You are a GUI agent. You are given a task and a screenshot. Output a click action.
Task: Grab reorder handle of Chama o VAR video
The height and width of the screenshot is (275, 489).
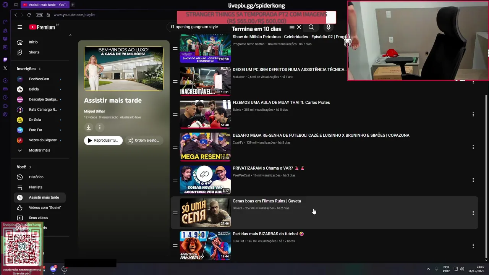coord(175,180)
